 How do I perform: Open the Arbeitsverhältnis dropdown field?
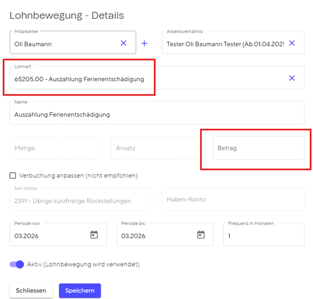click(225, 44)
